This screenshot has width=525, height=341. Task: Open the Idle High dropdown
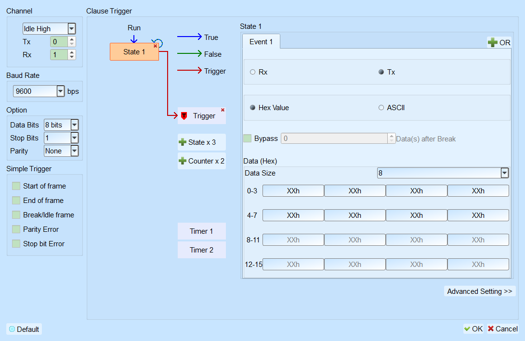point(72,29)
